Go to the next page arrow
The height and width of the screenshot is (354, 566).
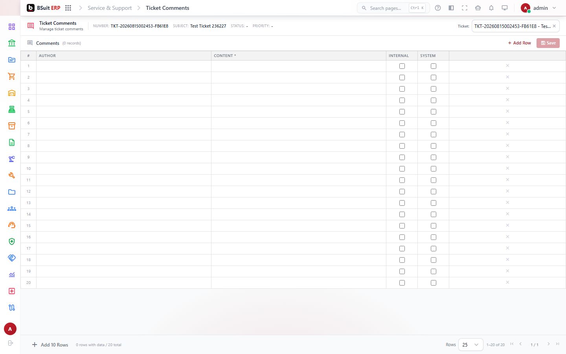[549, 344]
